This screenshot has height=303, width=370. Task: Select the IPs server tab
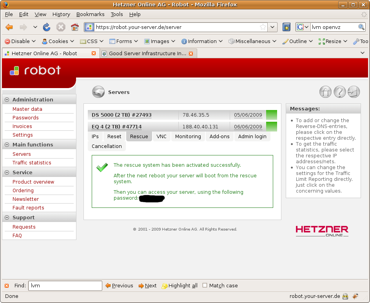click(95, 136)
